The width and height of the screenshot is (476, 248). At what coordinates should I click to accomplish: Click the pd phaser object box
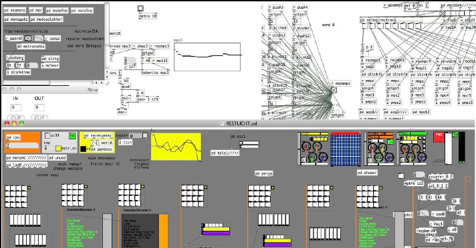(367, 172)
